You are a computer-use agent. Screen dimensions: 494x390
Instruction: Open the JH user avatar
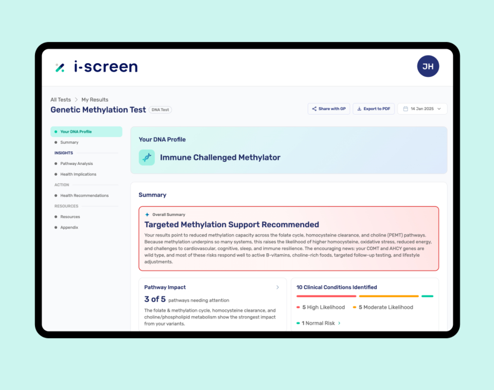coord(428,66)
